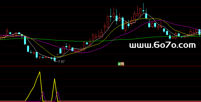Click the www.6o7o.com watermark text
The width and height of the screenshot is (201, 102).
162,45
